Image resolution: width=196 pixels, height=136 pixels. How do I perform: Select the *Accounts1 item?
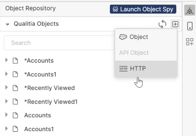(x=40, y=74)
